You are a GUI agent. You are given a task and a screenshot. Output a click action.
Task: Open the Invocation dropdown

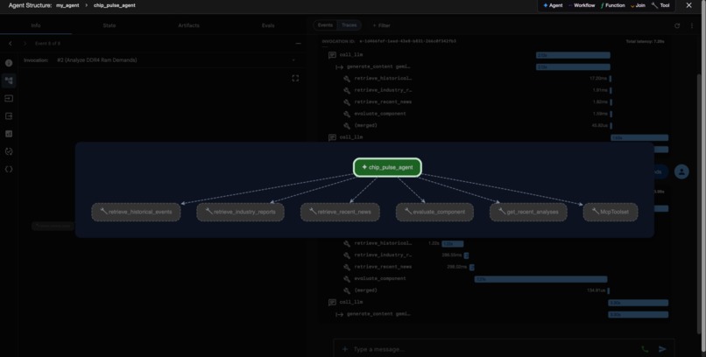[177, 59]
